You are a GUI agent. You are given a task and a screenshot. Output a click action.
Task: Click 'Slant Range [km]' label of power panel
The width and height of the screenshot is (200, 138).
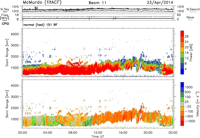[7, 53]
